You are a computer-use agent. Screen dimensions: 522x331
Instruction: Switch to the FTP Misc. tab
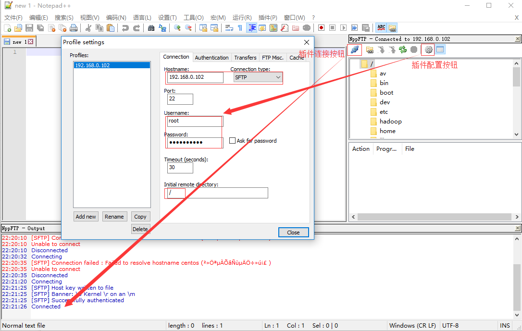(x=273, y=58)
